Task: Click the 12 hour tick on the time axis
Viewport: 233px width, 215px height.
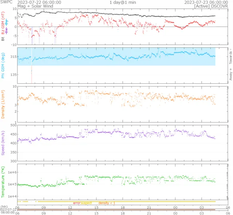Action: tap(70, 208)
